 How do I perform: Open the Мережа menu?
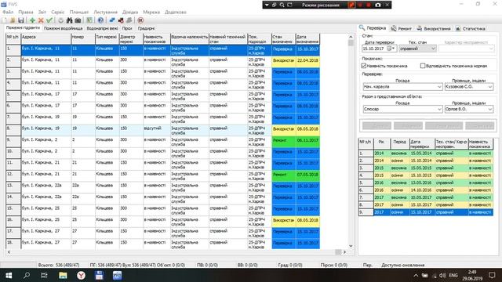(151, 13)
